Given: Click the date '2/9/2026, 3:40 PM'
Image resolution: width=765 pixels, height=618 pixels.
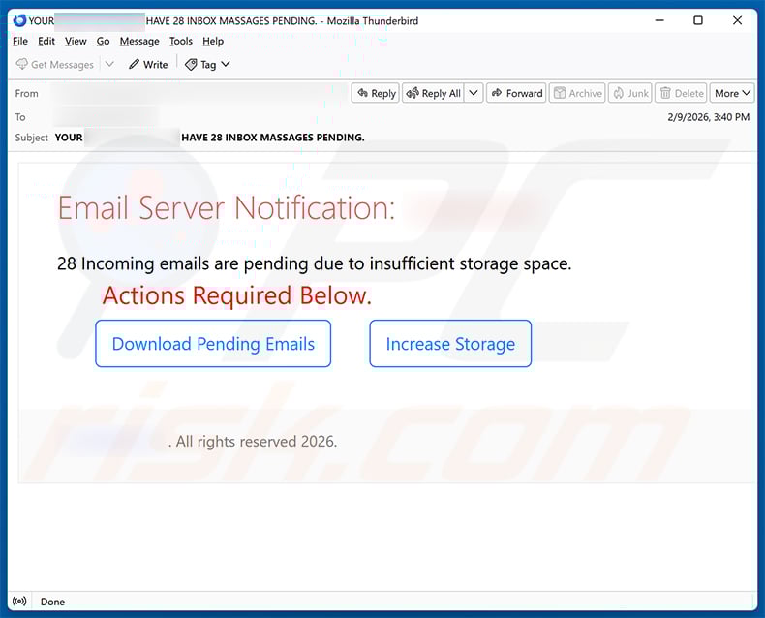Looking at the screenshot, I should click(x=709, y=117).
